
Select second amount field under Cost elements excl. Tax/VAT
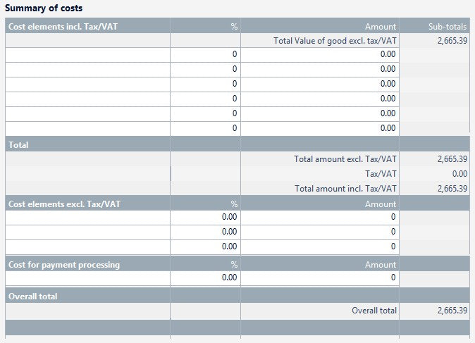point(320,232)
